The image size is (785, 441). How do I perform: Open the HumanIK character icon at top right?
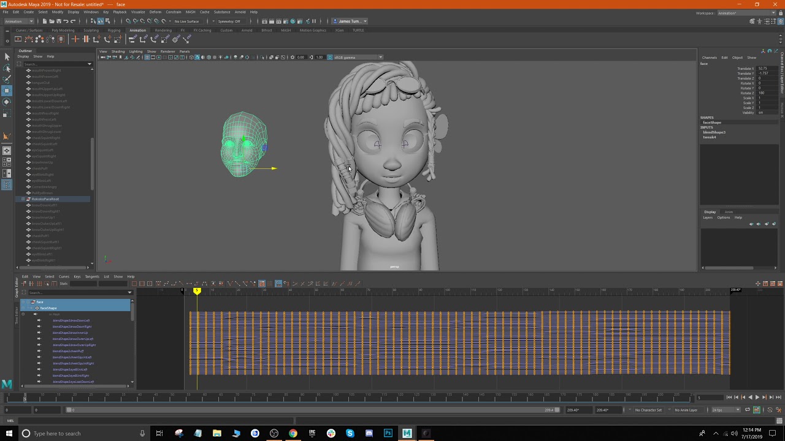click(x=759, y=21)
